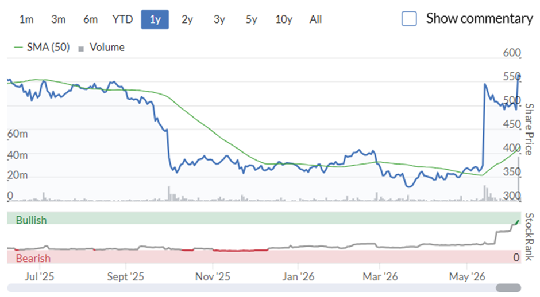Switch chart to 6m range

(x=90, y=19)
